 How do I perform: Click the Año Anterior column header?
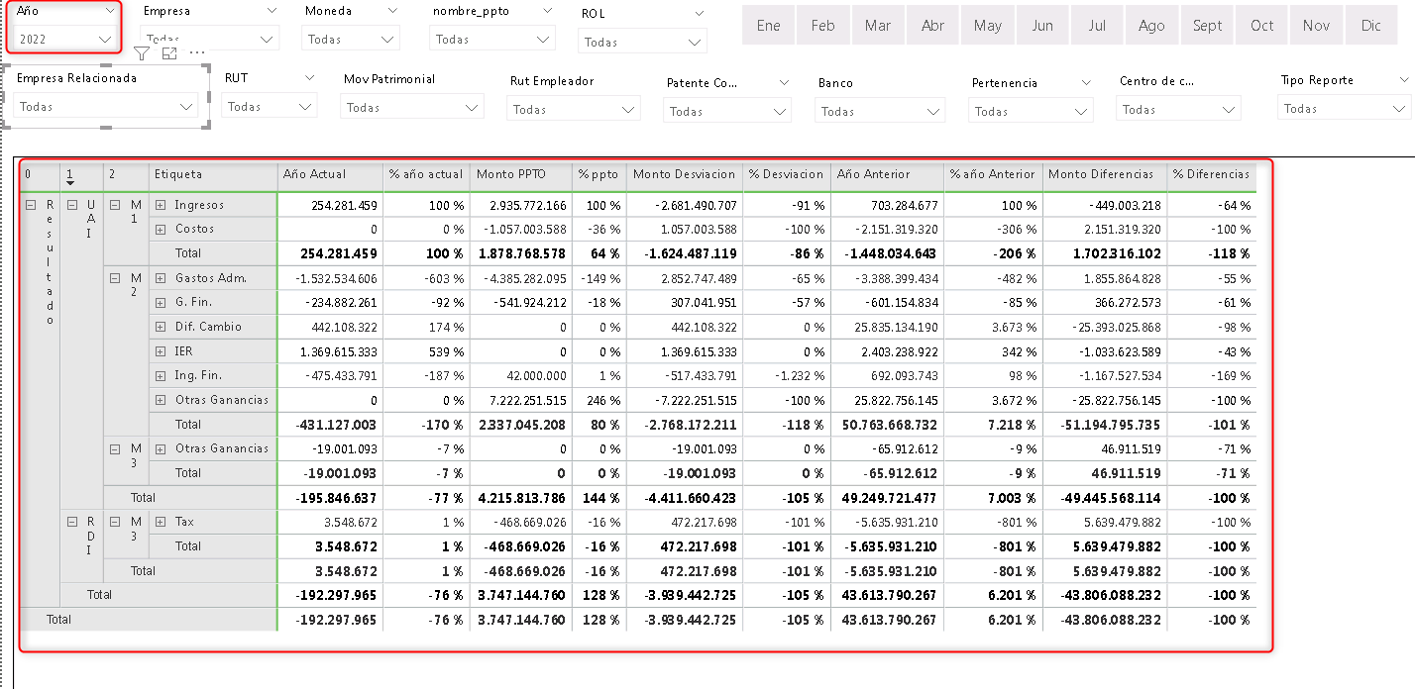pyautogui.click(x=887, y=174)
